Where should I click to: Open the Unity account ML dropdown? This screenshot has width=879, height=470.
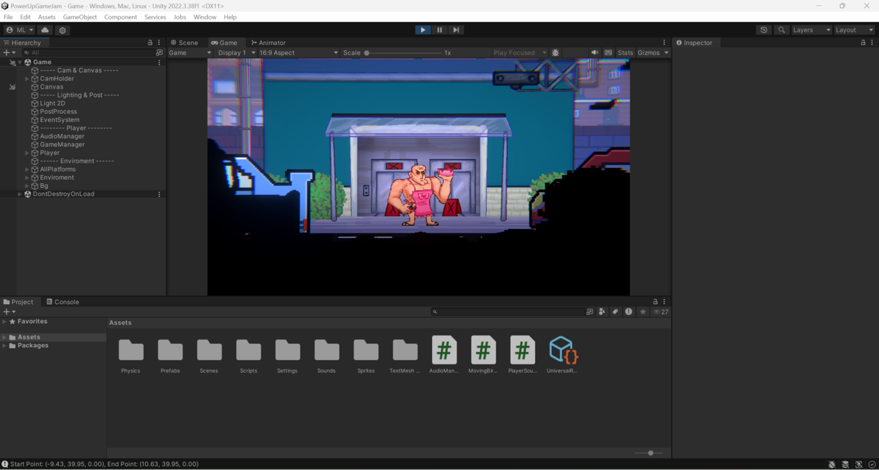coord(19,30)
